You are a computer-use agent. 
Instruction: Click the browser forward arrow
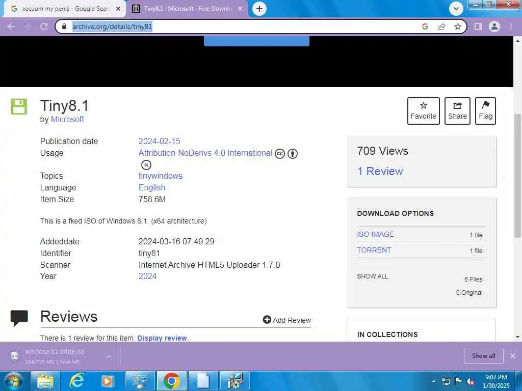click(x=28, y=26)
